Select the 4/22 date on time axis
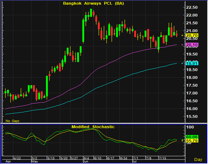 (x=17, y=158)
